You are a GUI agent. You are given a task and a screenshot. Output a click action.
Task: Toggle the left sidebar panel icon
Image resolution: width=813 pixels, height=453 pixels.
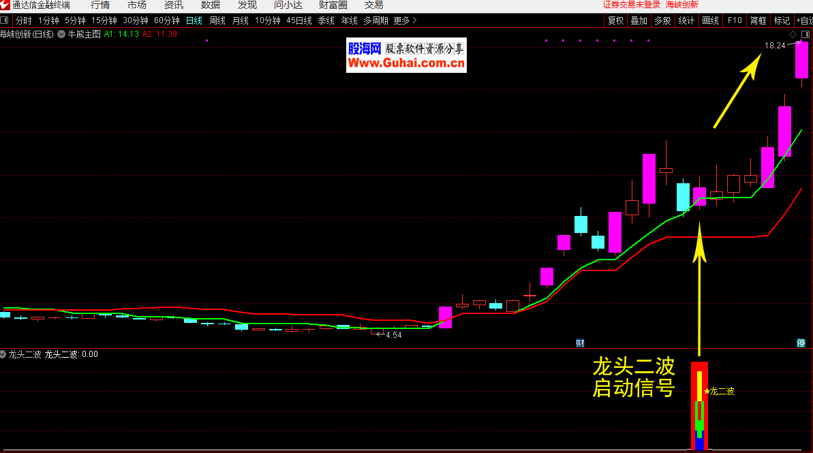pos(6,20)
